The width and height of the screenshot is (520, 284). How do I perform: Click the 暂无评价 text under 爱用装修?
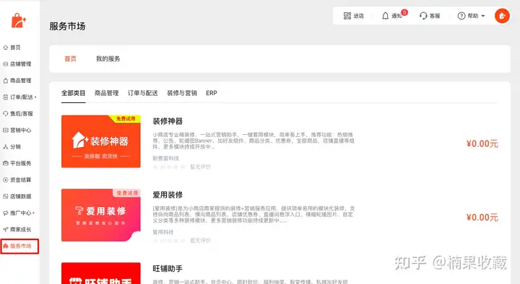click(x=200, y=241)
